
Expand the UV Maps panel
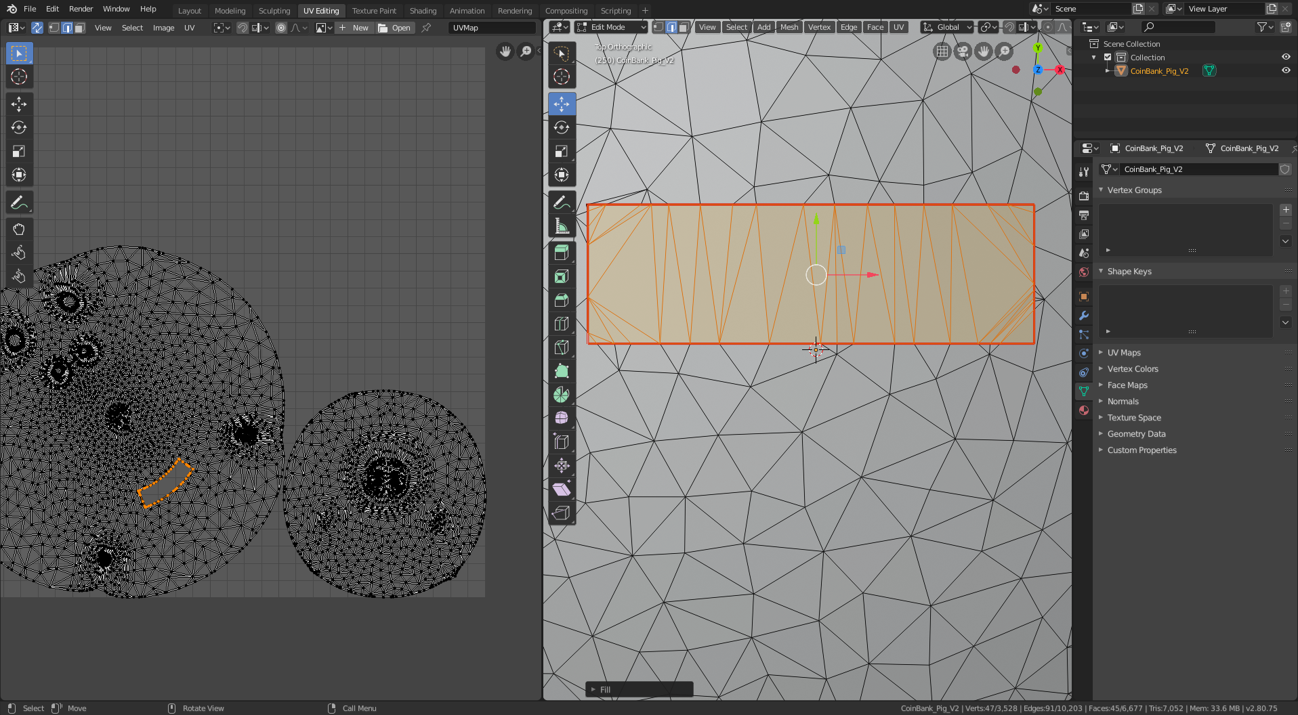pyautogui.click(x=1124, y=353)
